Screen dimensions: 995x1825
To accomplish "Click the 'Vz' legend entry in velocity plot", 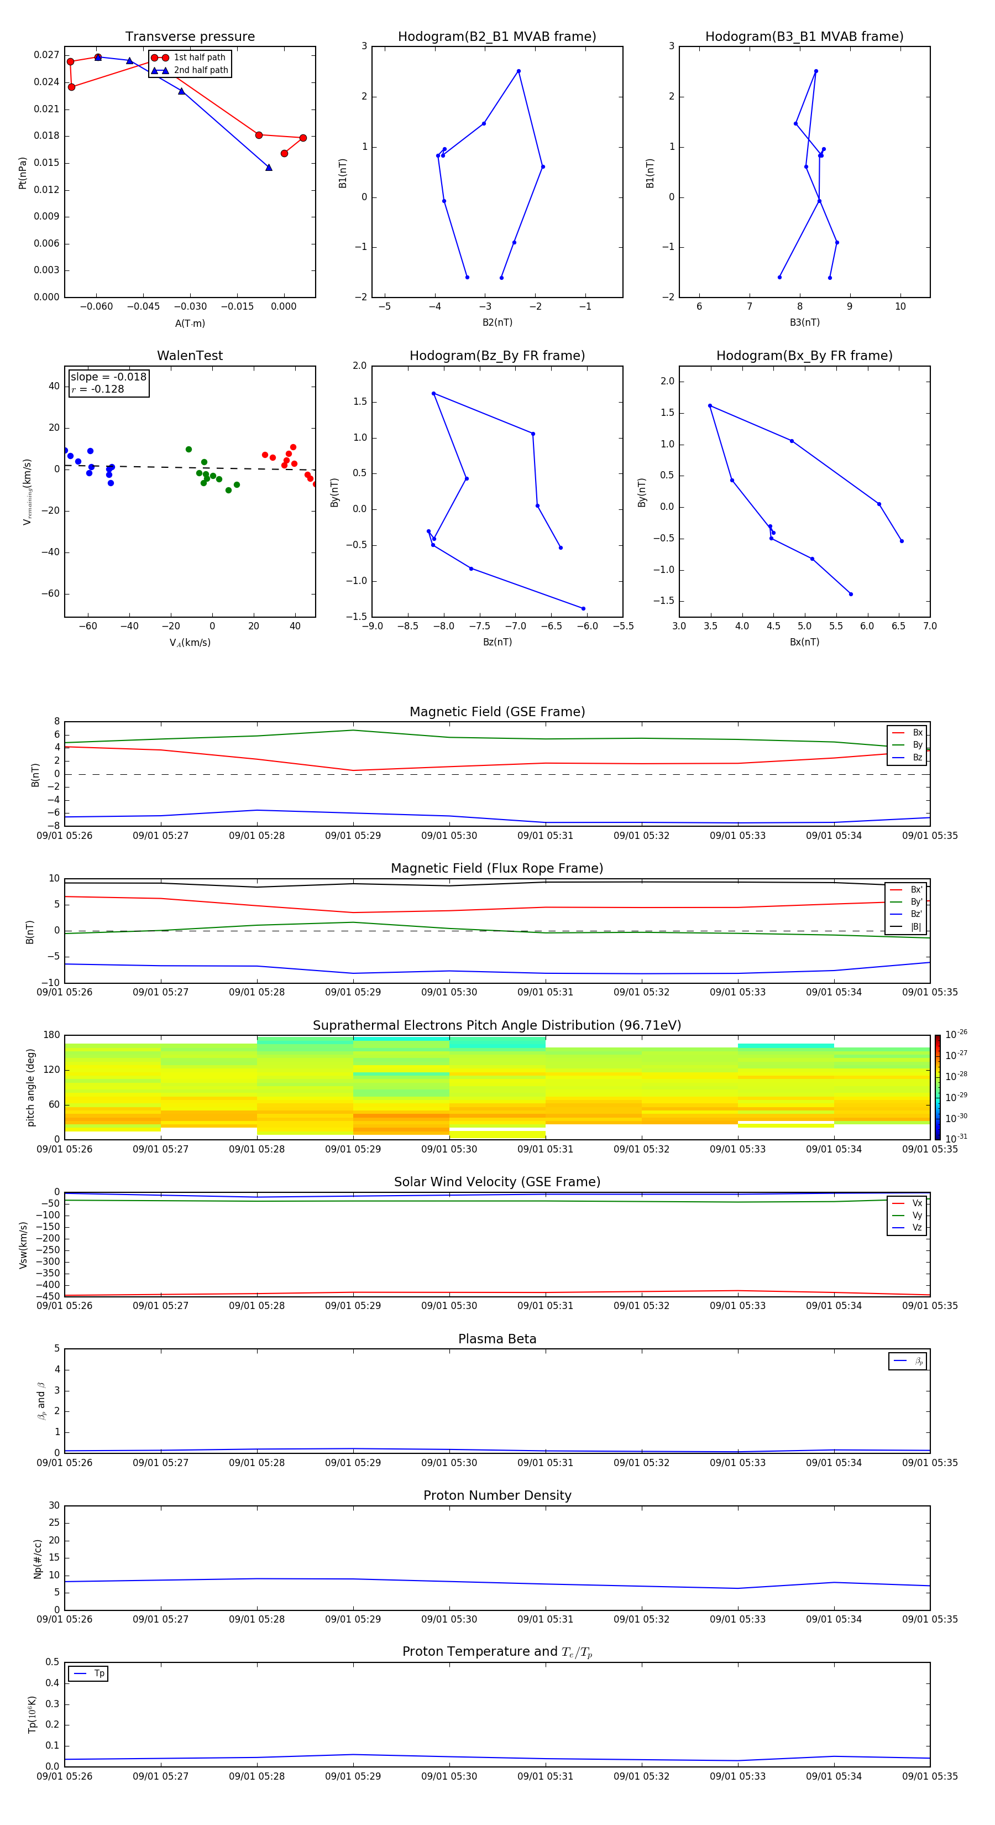I will point(907,1228).
